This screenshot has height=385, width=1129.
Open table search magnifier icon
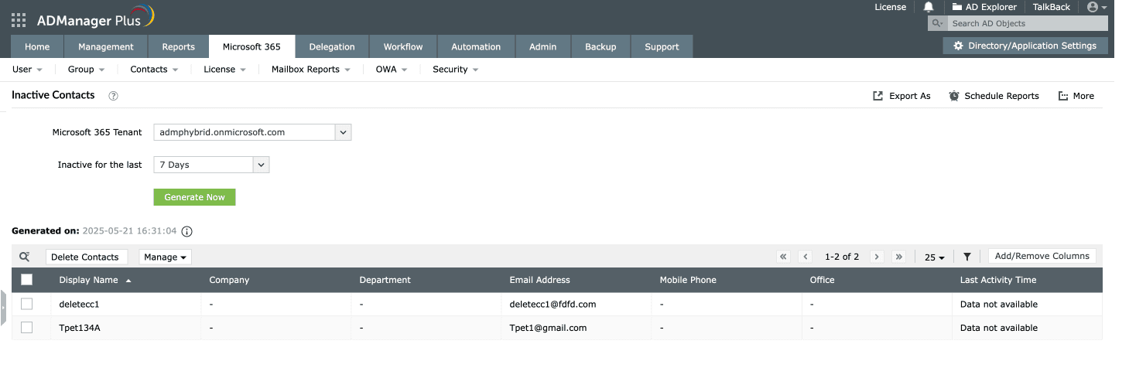click(24, 257)
